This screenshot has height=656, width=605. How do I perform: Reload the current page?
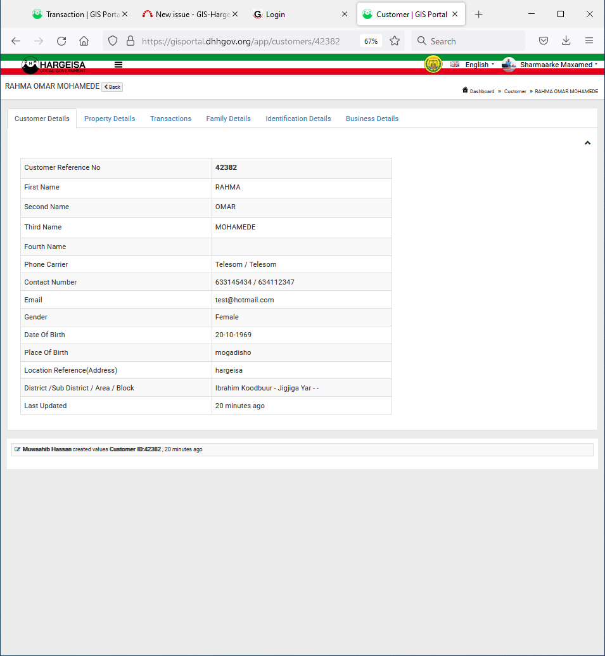coord(61,41)
